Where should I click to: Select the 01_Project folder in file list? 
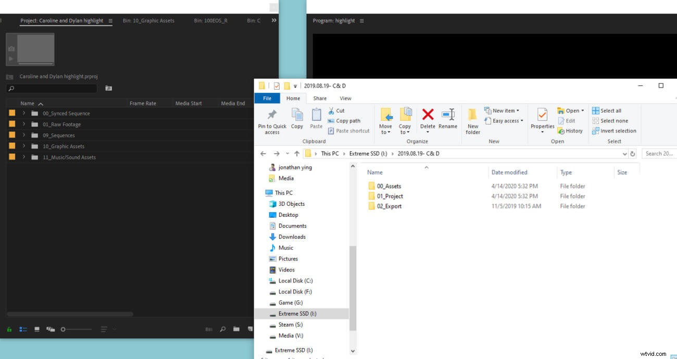(390, 196)
